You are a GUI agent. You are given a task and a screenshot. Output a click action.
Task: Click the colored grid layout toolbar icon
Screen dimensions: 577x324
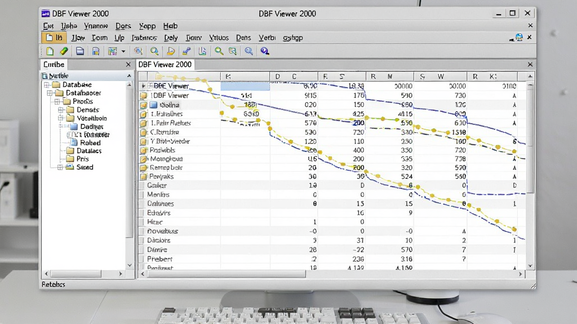pos(112,51)
